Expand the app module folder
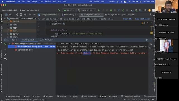179x101 pixels. point(8,28)
